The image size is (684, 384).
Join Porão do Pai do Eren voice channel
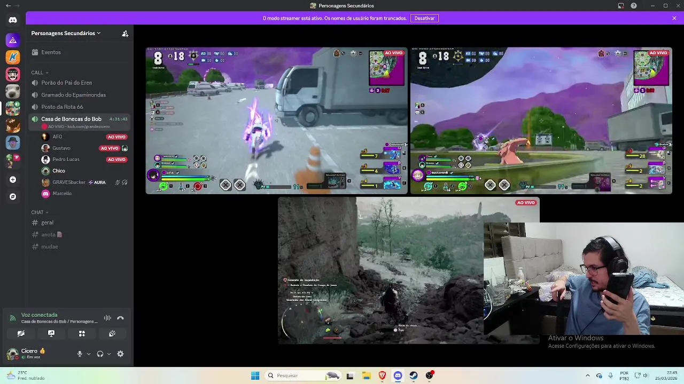coord(80,83)
